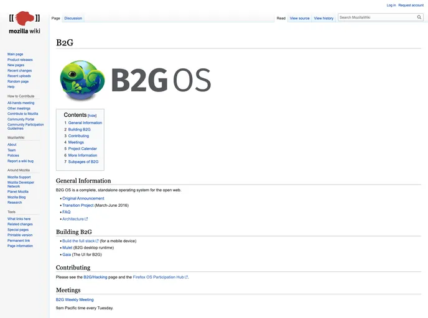Open the FAQ link
Image resolution: width=428 pixels, height=318 pixels.
(x=67, y=212)
